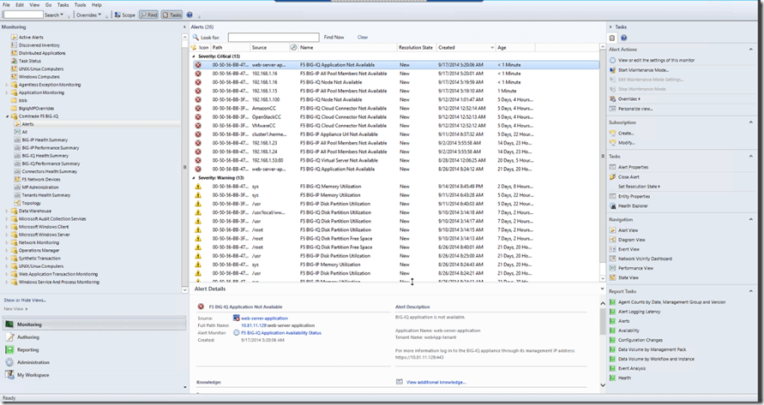Click the Scope toolbar icon
Image resolution: width=764 pixels, height=405 pixels.
(117, 15)
